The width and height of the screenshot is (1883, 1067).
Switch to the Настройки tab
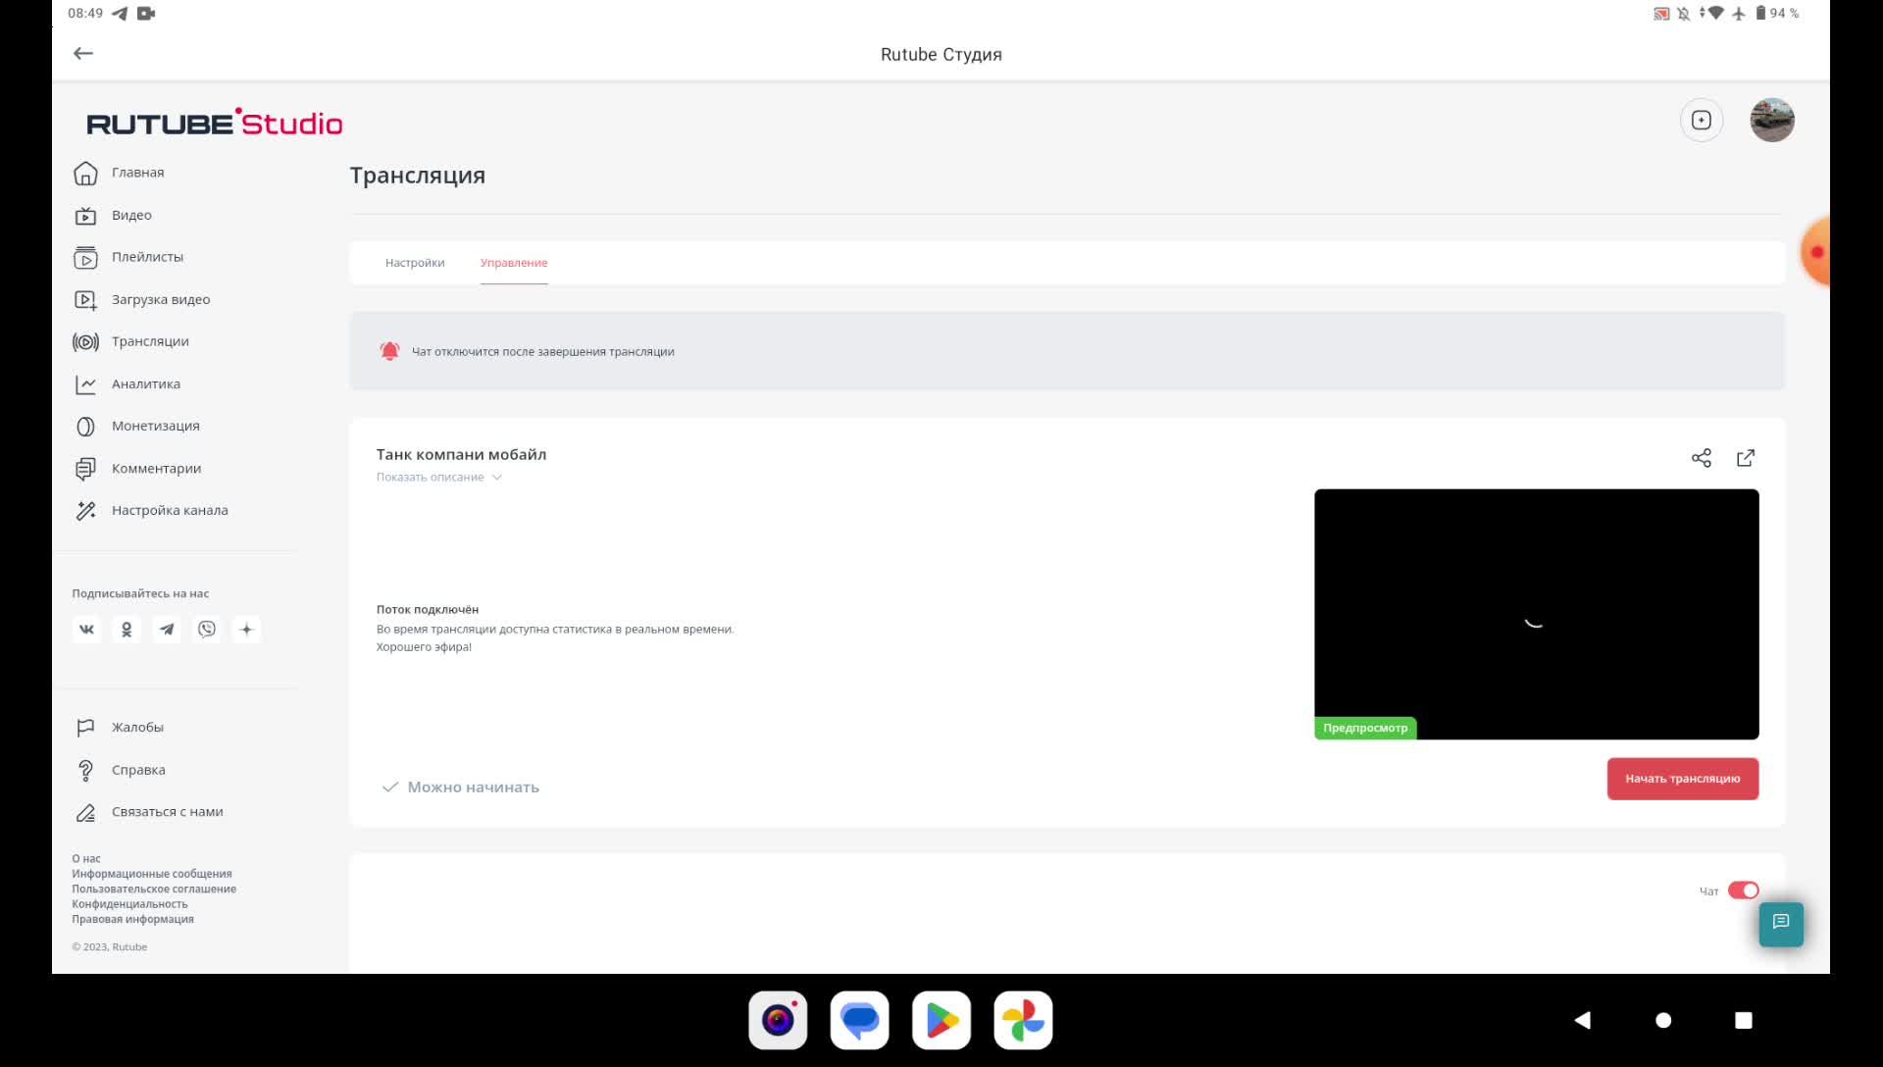(x=415, y=263)
